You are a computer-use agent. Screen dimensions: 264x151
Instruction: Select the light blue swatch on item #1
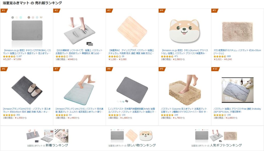21,17
